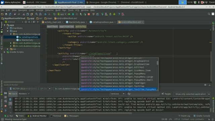Collapse the java folder
The width and height of the screenshot is (215, 121).
[8, 31]
